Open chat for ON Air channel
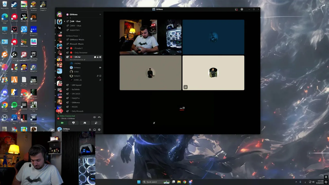The width and height of the screenshot is (329, 185). 95,57
